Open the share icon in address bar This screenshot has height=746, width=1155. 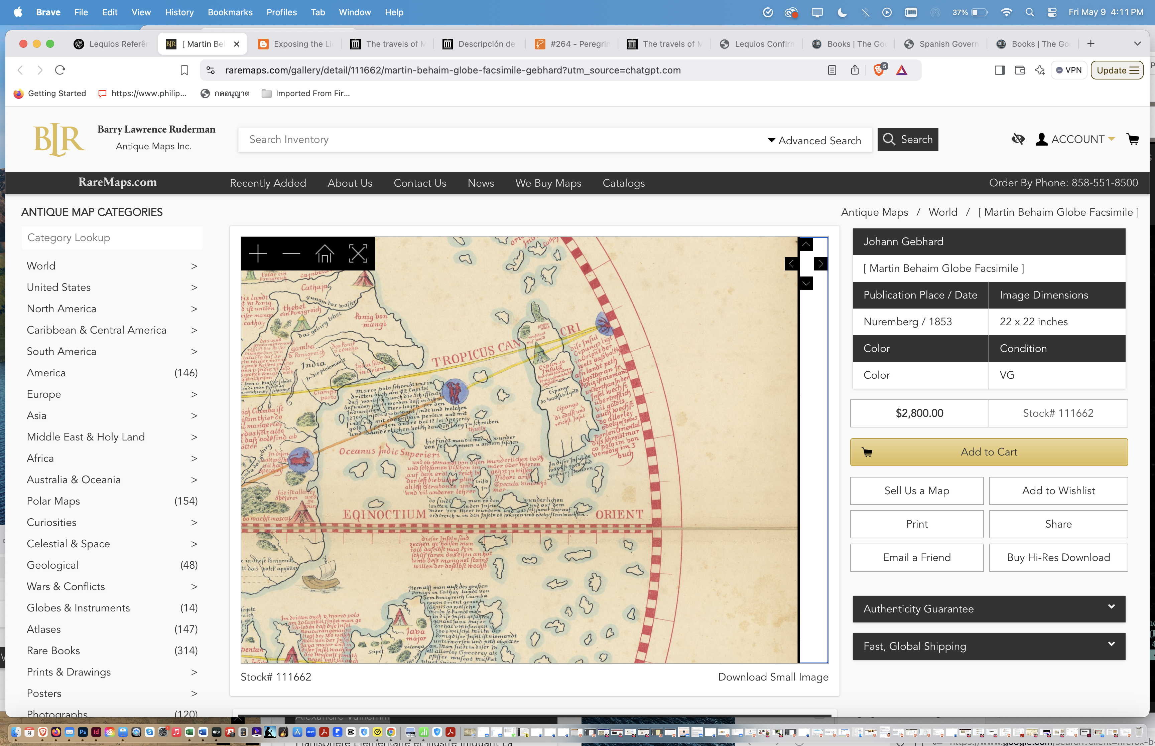855,70
